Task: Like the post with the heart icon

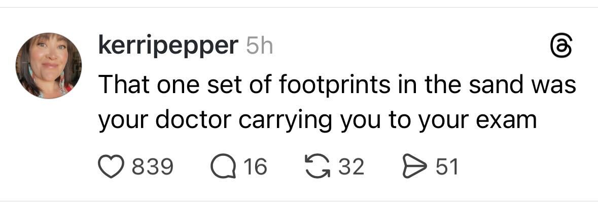Action: point(111,166)
